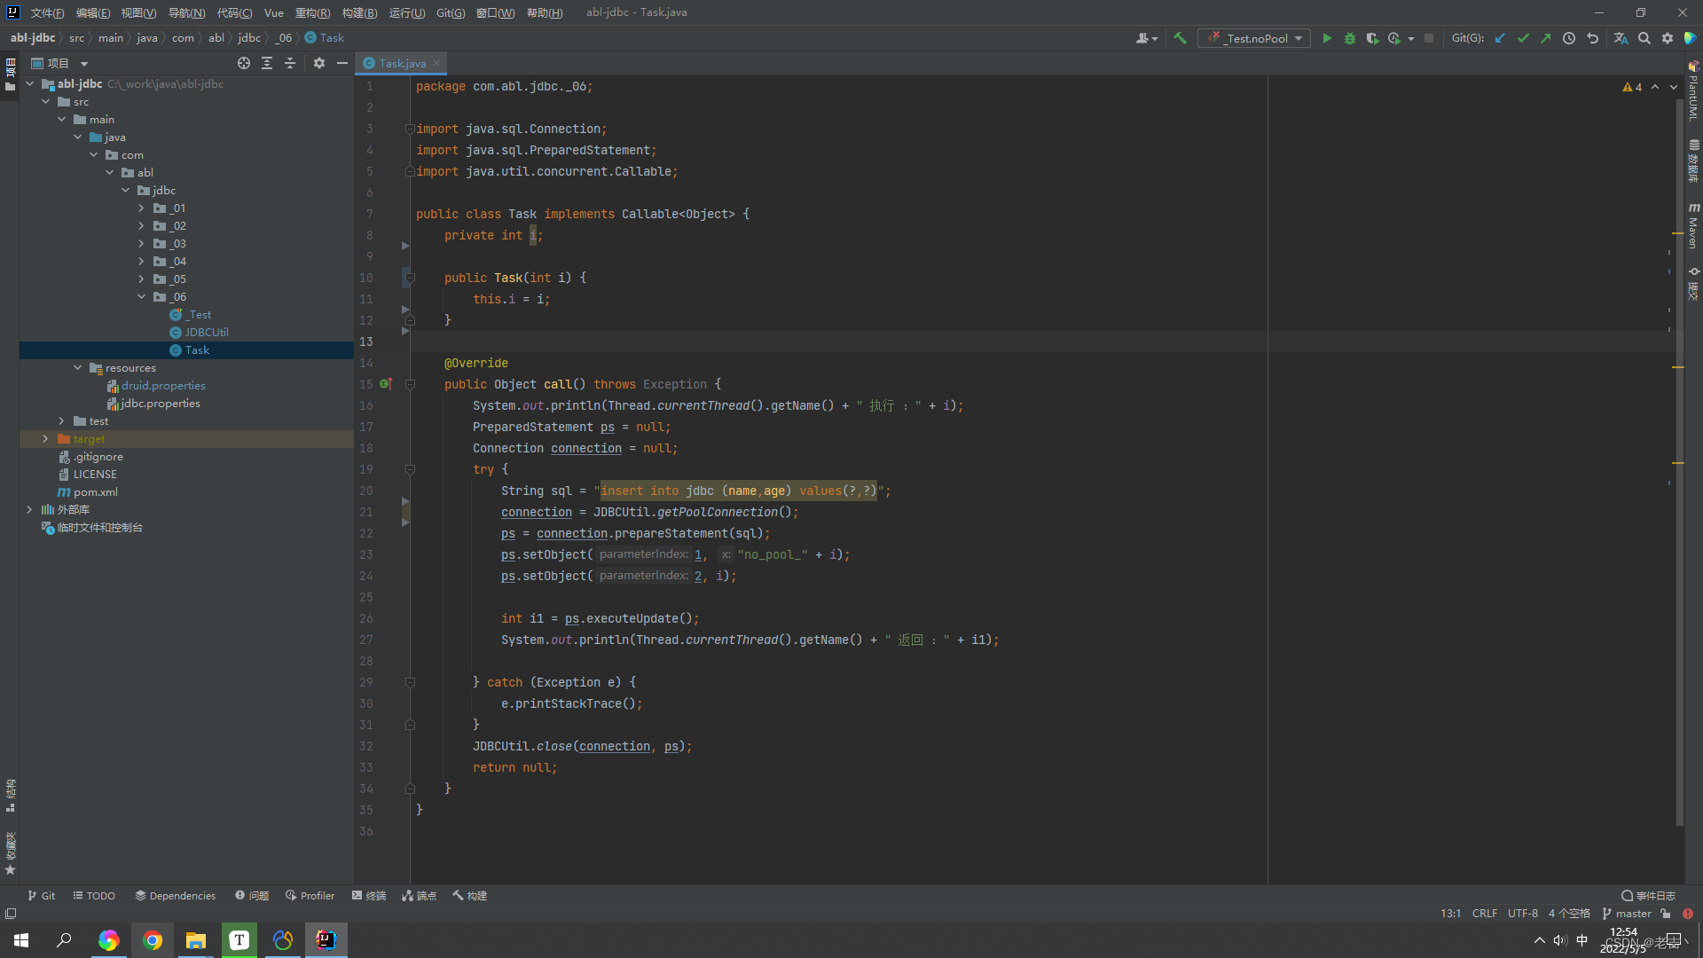
Task: Run with coverage icon
Action: (1372, 38)
